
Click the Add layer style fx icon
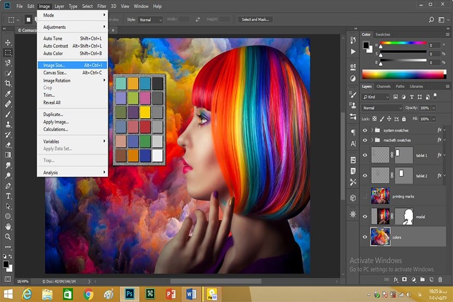(396, 280)
